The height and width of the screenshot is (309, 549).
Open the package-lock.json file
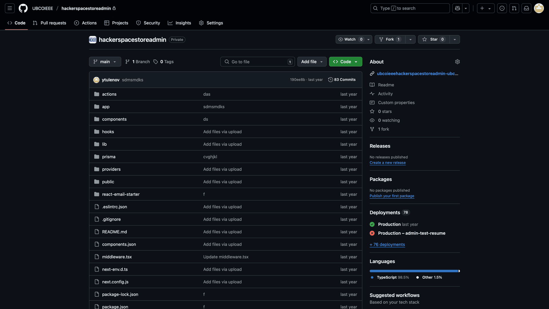(120, 294)
